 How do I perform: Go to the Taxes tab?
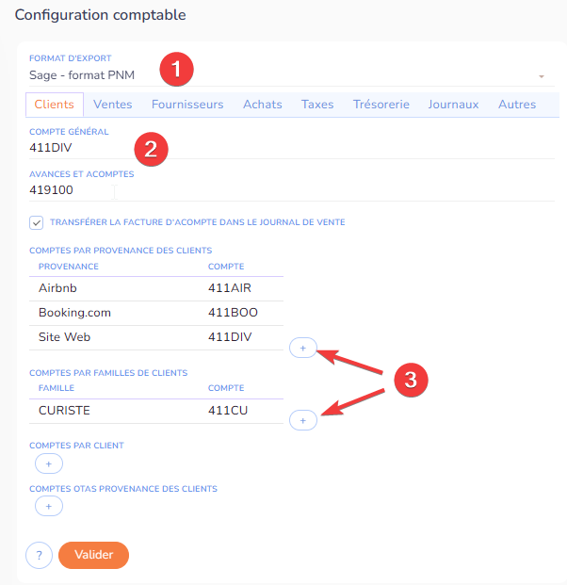[x=317, y=105]
